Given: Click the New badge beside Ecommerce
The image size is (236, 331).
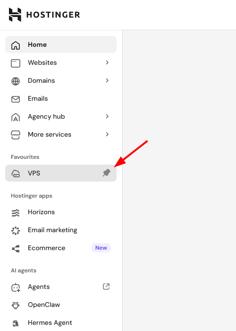Looking at the screenshot, I should pos(101,248).
